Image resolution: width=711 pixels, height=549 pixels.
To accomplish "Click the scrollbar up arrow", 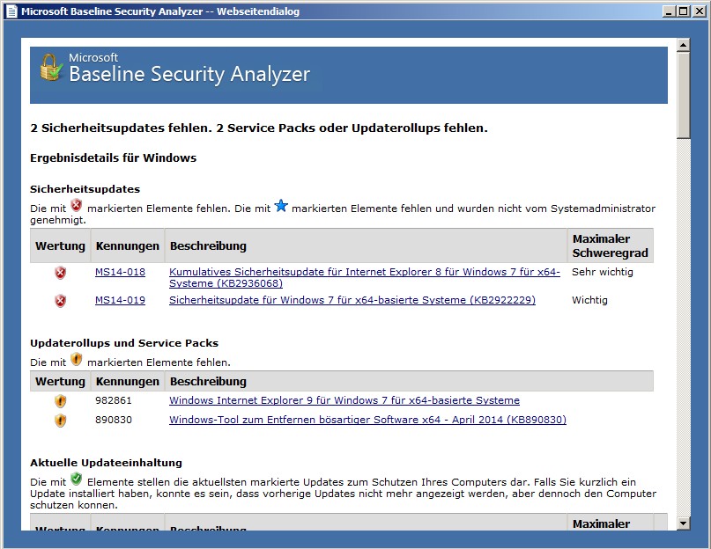I will 683,46.
